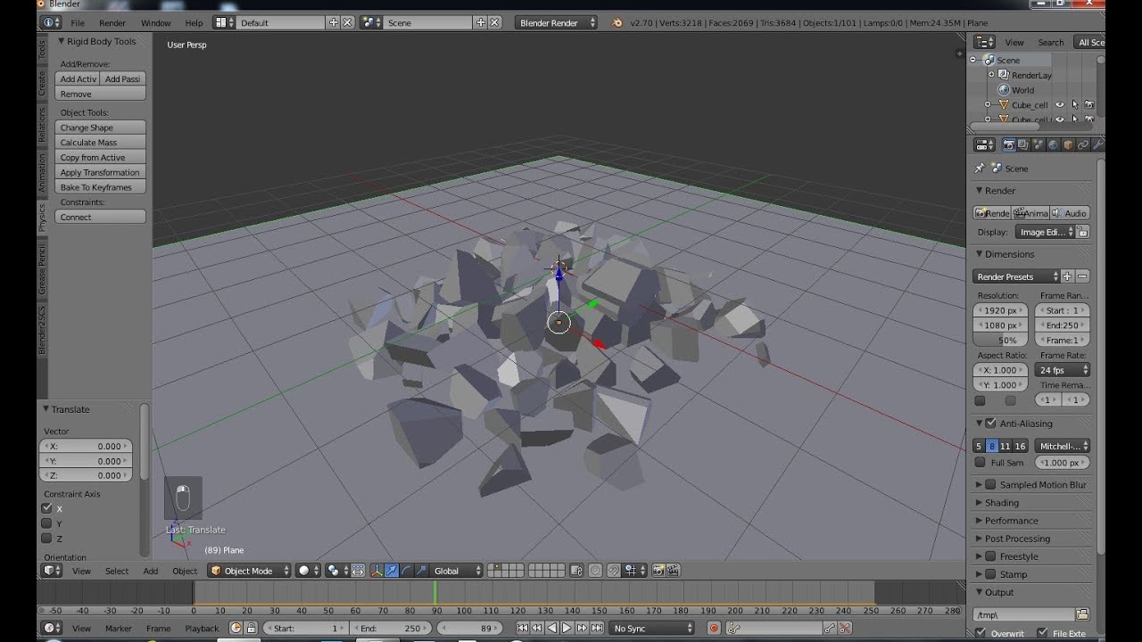Click the Bake To Keyframes button
Viewport: 1142px width, 642px height.
100,187
